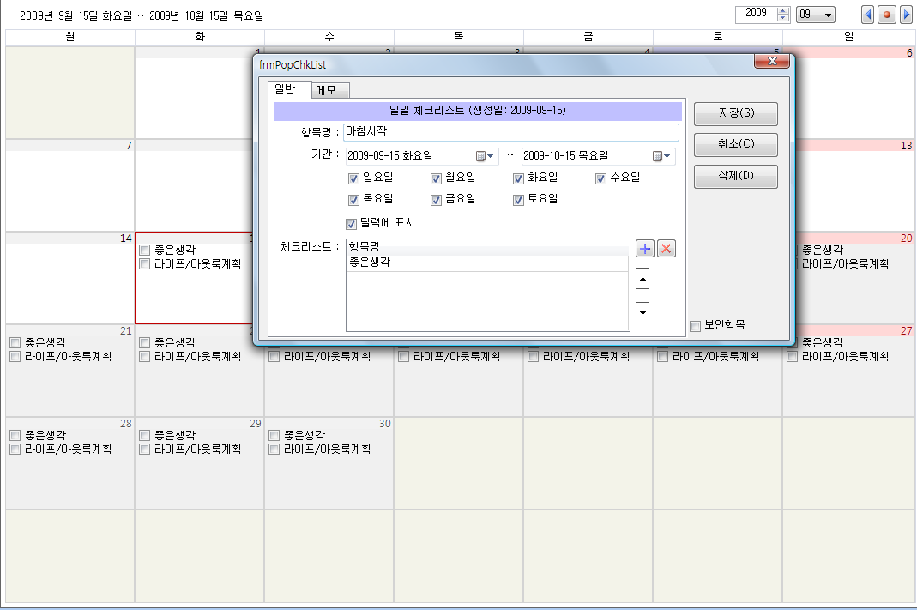This screenshot has height=610, width=917.
Task: Check 좋은생각 on day 21
Action: 15,342
